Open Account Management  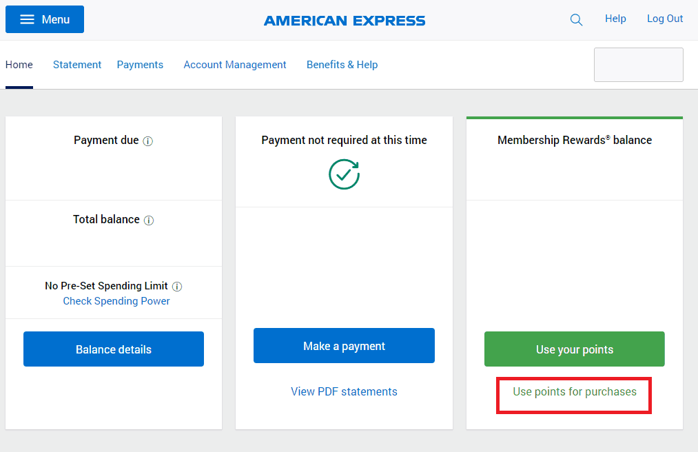(x=234, y=65)
